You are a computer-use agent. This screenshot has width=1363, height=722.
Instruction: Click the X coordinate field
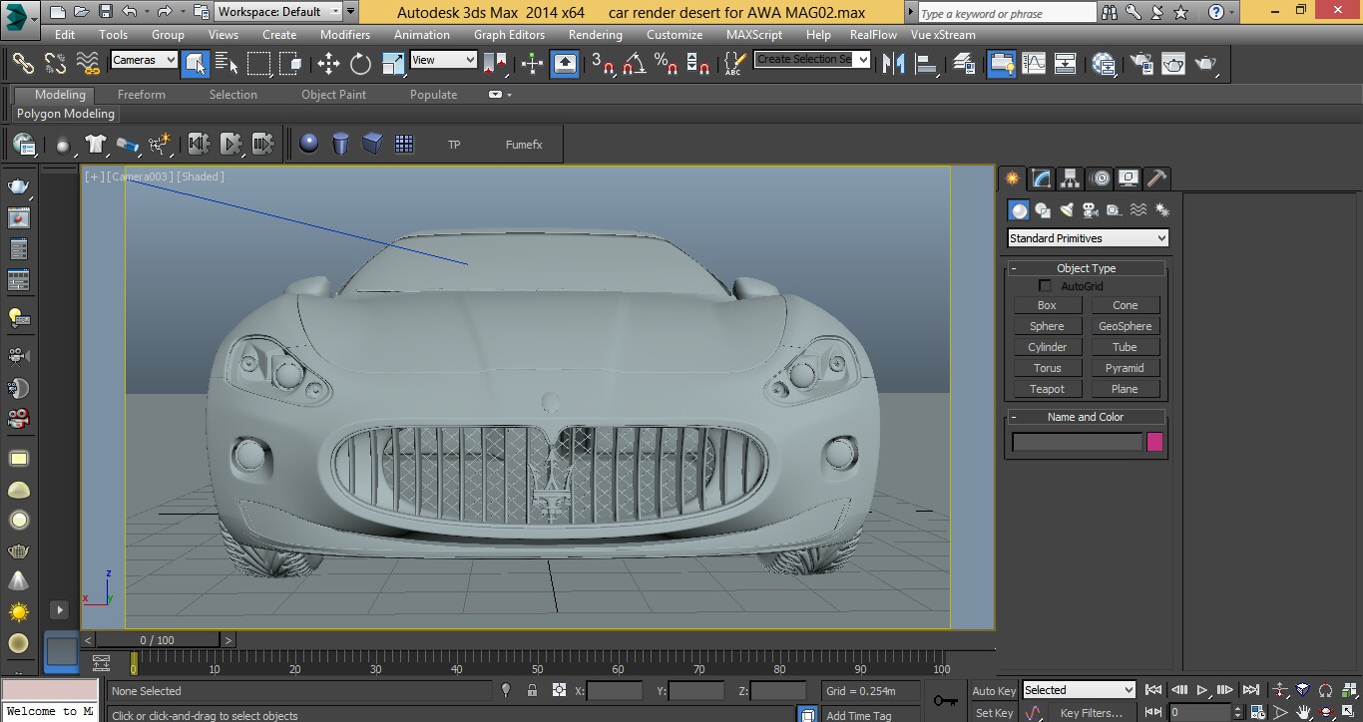(615, 690)
